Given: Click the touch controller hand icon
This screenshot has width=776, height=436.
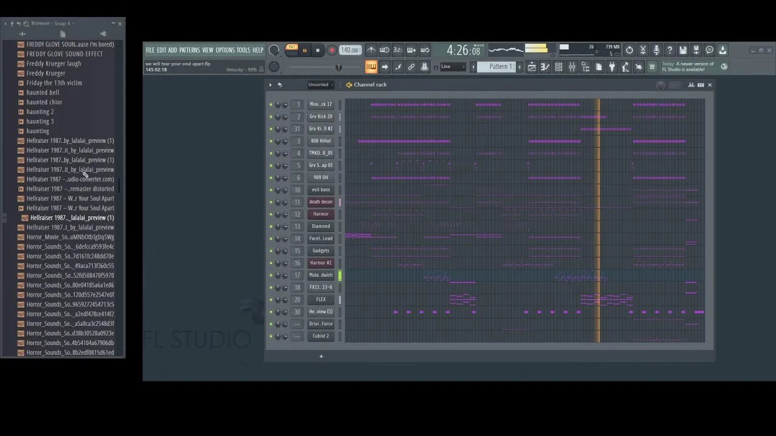Looking at the screenshot, I should pos(639,67).
